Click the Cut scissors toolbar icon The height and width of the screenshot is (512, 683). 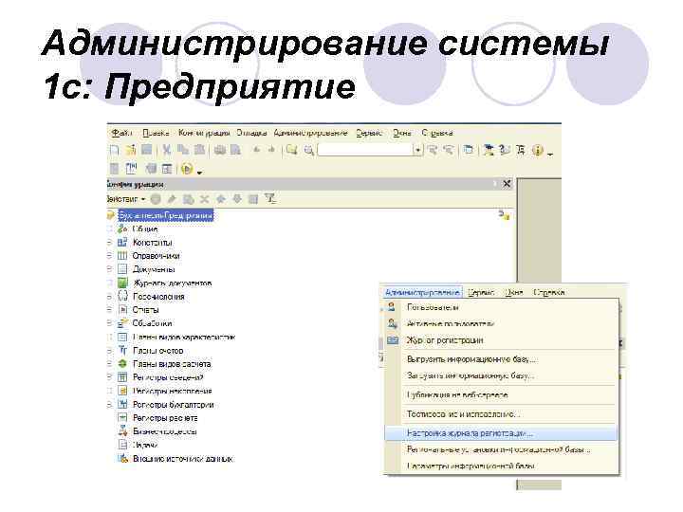tap(166, 150)
